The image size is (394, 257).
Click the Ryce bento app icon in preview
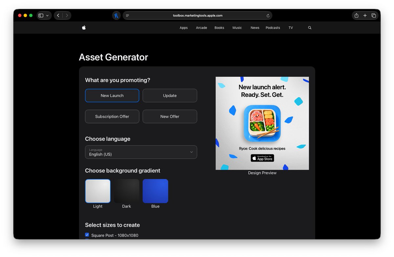[x=262, y=123]
